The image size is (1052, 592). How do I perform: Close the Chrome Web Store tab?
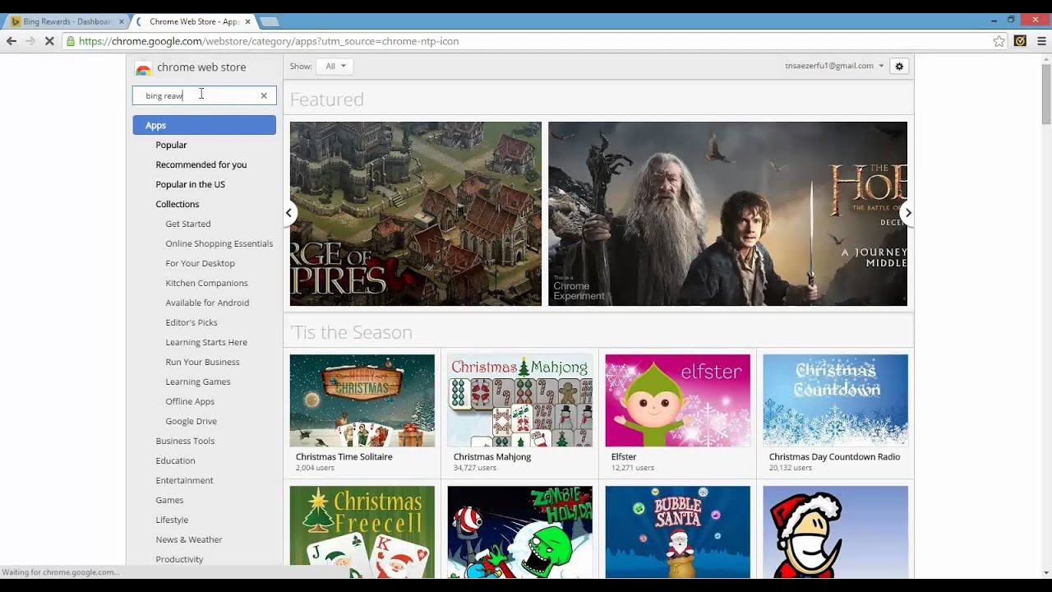247,21
